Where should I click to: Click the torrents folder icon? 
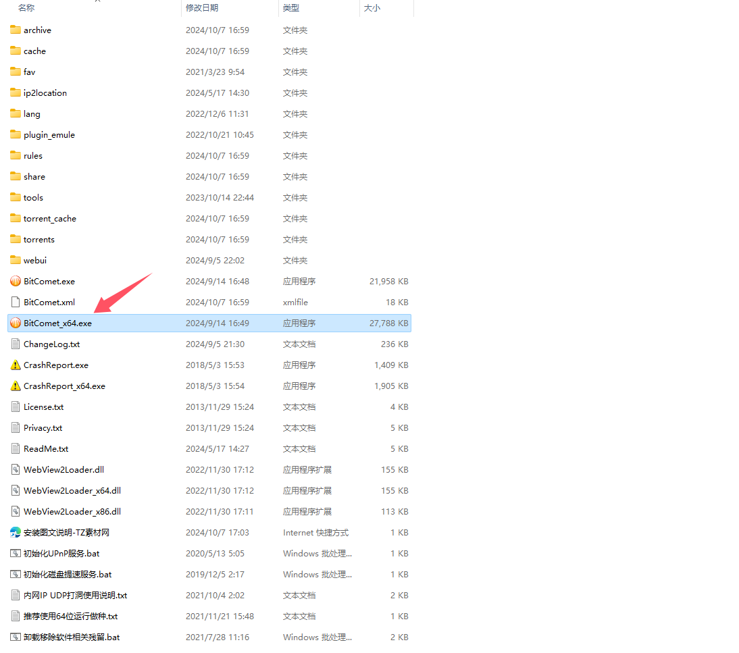point(15,239)
